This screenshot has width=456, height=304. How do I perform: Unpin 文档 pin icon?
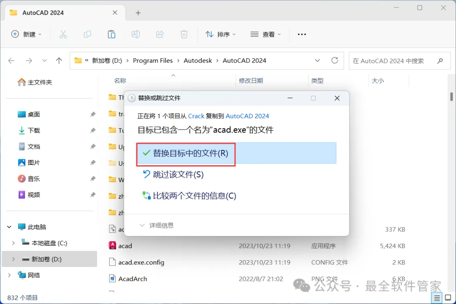point(93,146)
